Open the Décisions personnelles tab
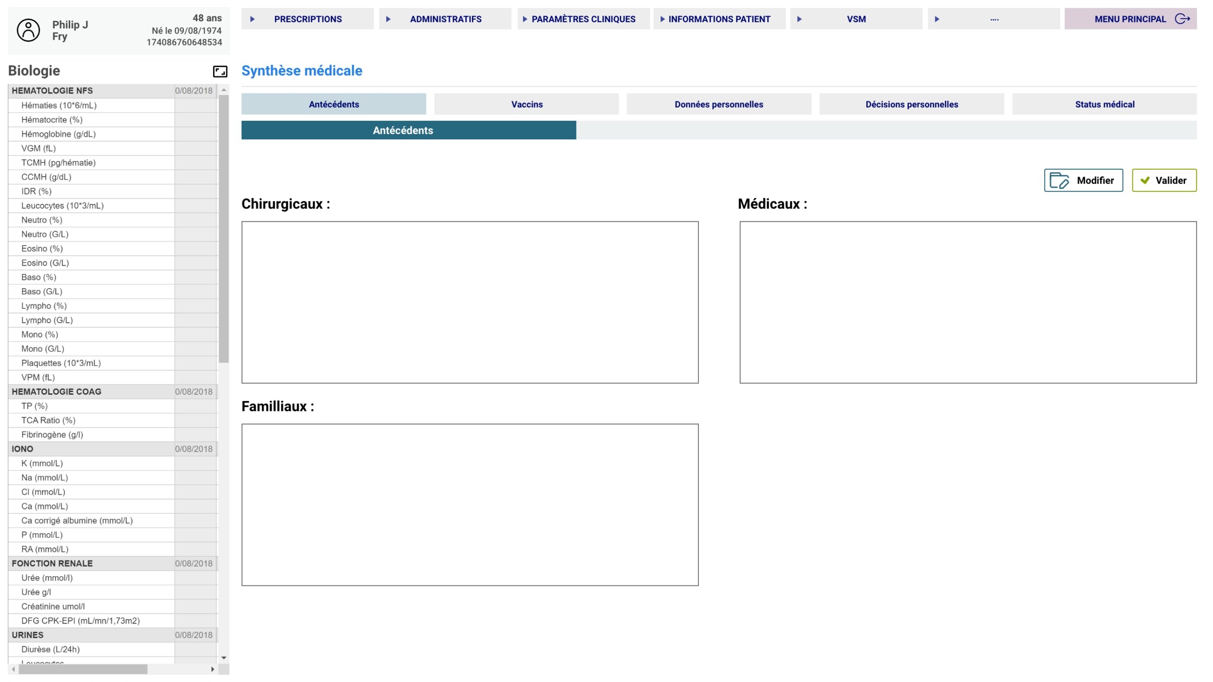Screen dimensions: 1213x682 coord(911,104)
